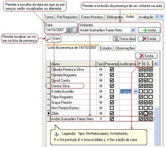166x147 pixels.
Task: Click the row indicator arrow beside Zilda
Action: pyautogui.click(x=49, y=113)
